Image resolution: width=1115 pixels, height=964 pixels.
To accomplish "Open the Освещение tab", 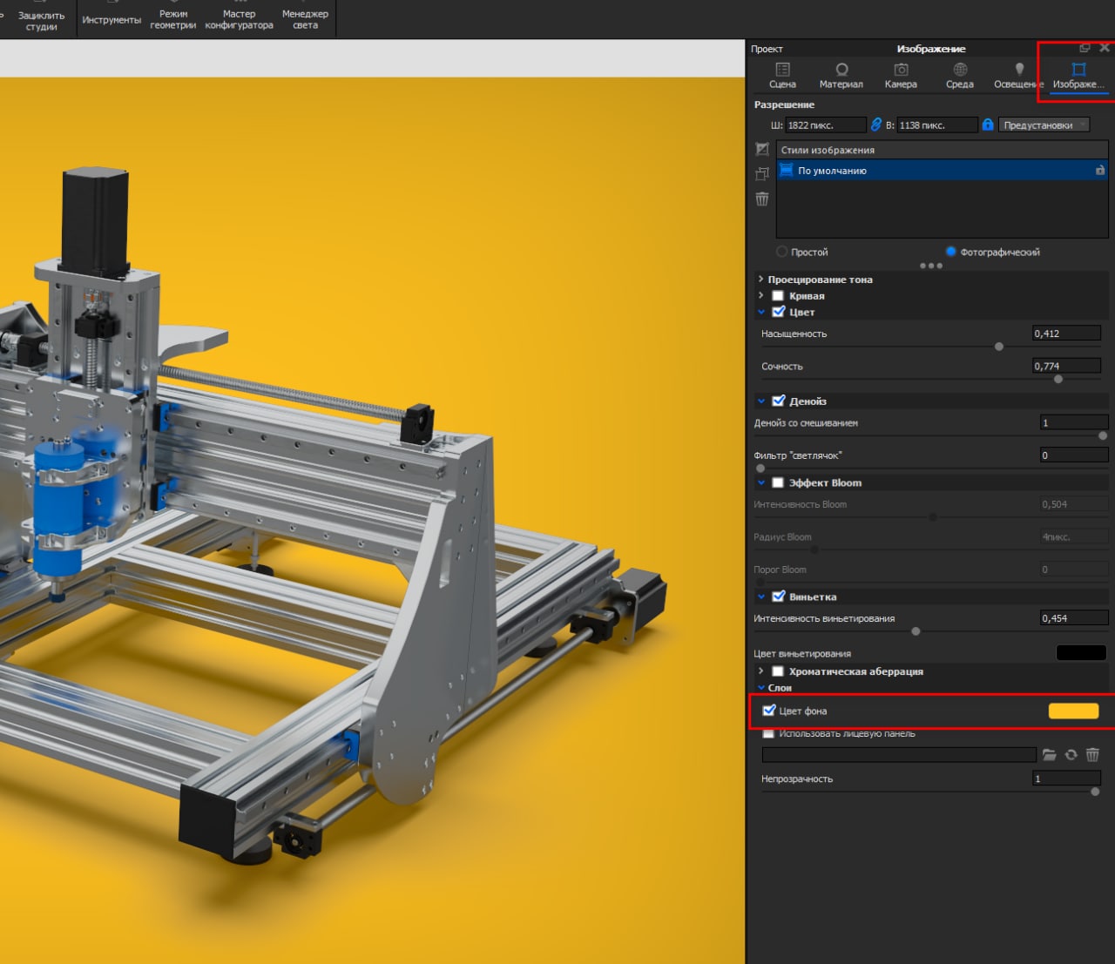I will 1018,75.
